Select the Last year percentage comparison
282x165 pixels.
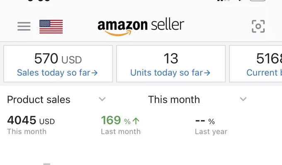(211, 125)
